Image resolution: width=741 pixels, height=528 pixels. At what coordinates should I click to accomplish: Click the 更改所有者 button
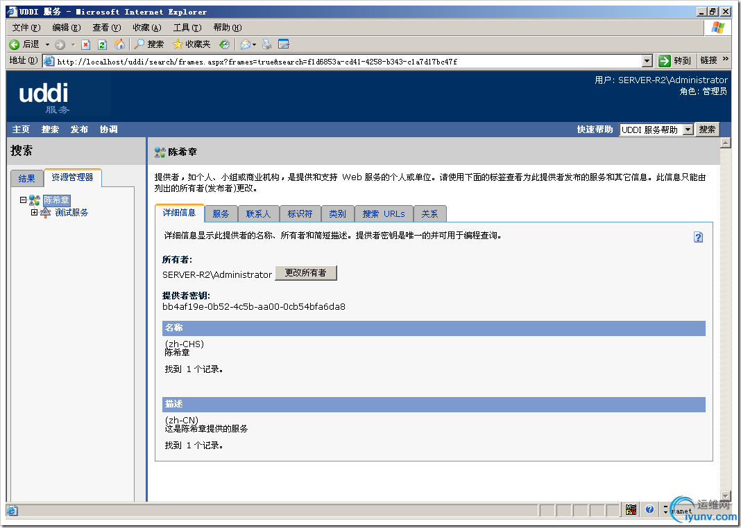pos(306,273)
